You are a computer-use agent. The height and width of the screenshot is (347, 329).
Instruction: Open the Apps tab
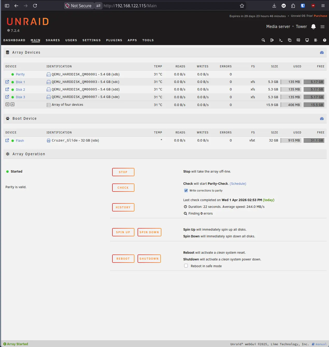click(132, 40)
